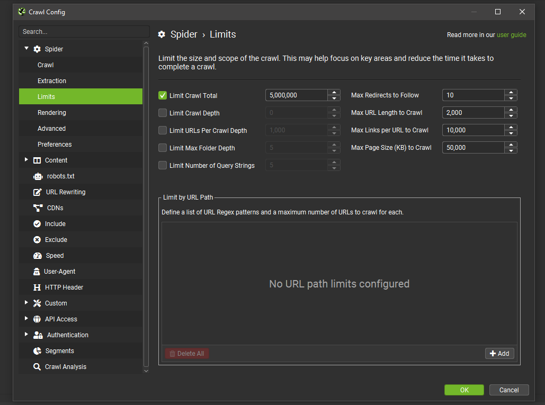545x405 pixels.
Task: Increase Limit Crawl Total value
Action: 334,92
